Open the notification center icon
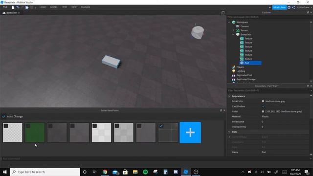 pos(307,172)
